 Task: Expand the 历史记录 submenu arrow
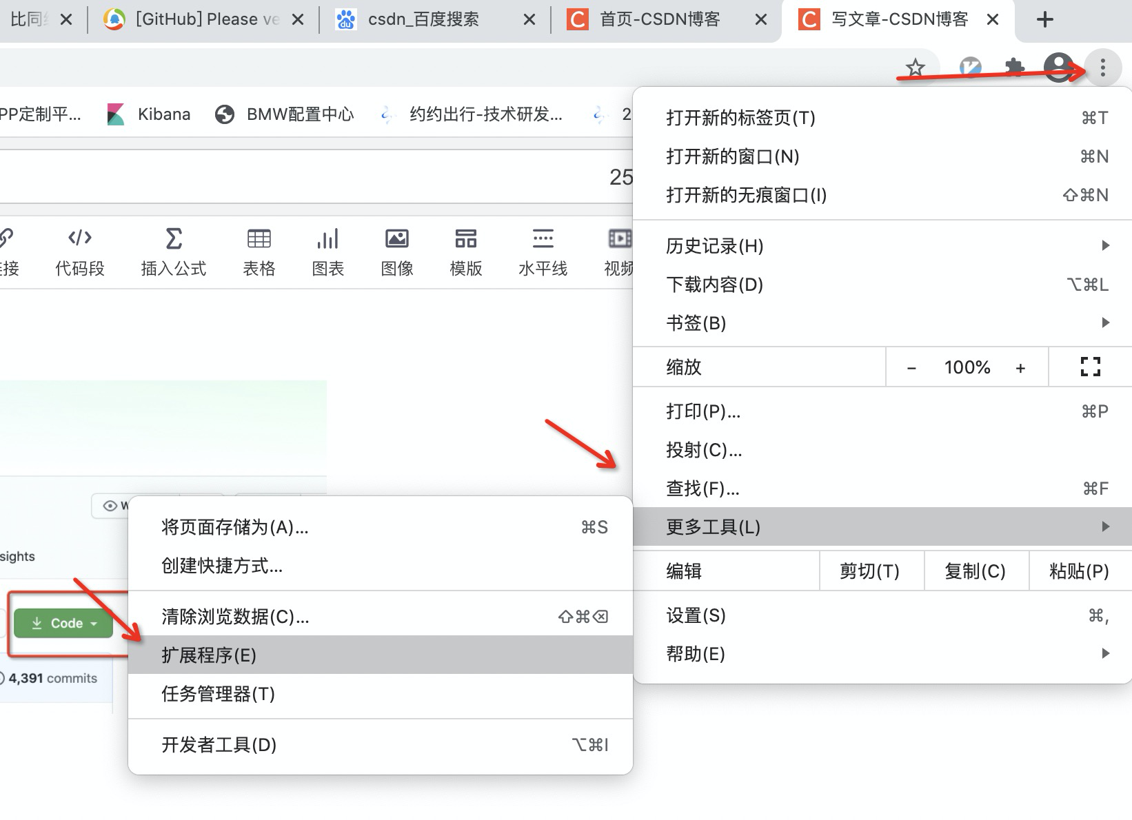[x=1106, y=245]
